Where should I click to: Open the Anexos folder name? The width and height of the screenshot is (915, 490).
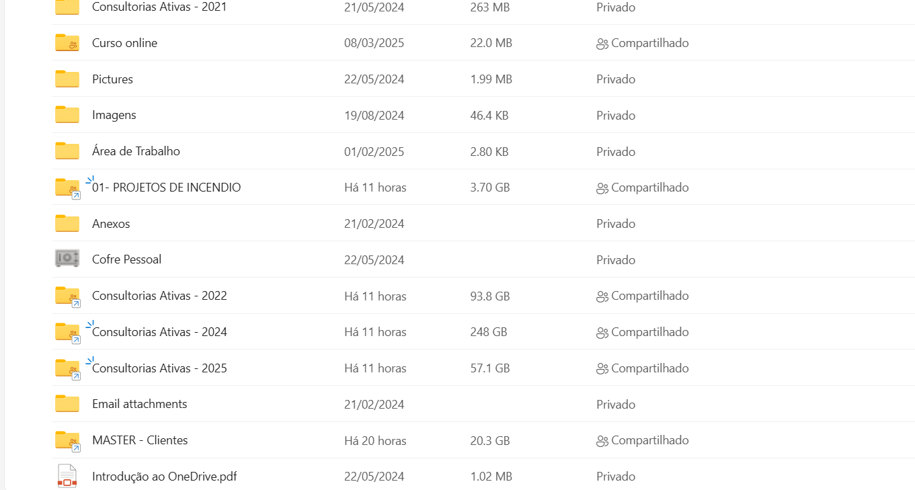click(111, 224)
